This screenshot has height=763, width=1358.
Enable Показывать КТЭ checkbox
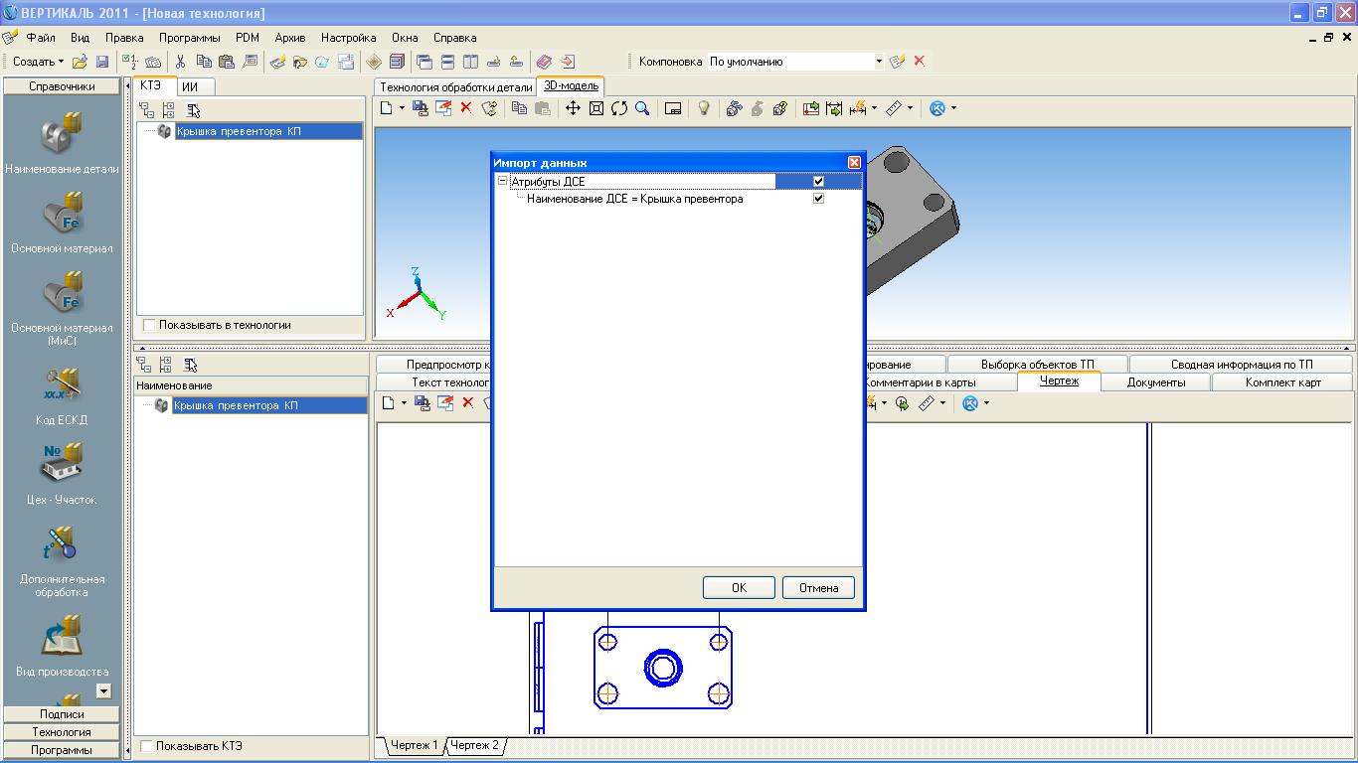pyautogui.click(x=146, y=746)
